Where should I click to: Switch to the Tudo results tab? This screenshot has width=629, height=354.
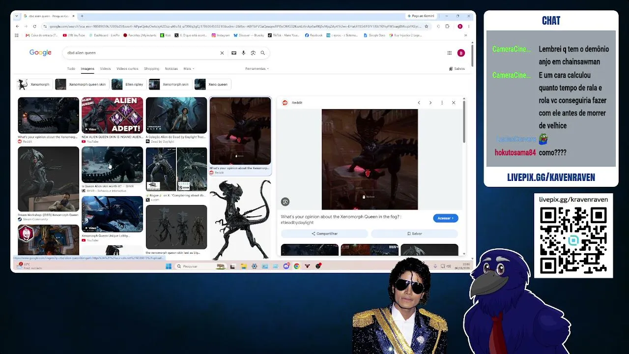tap(71, 69)
